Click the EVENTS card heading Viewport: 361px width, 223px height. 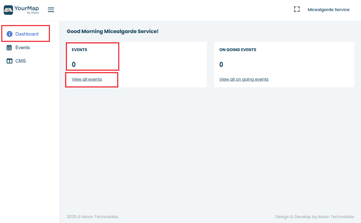(x=79, y=50)
